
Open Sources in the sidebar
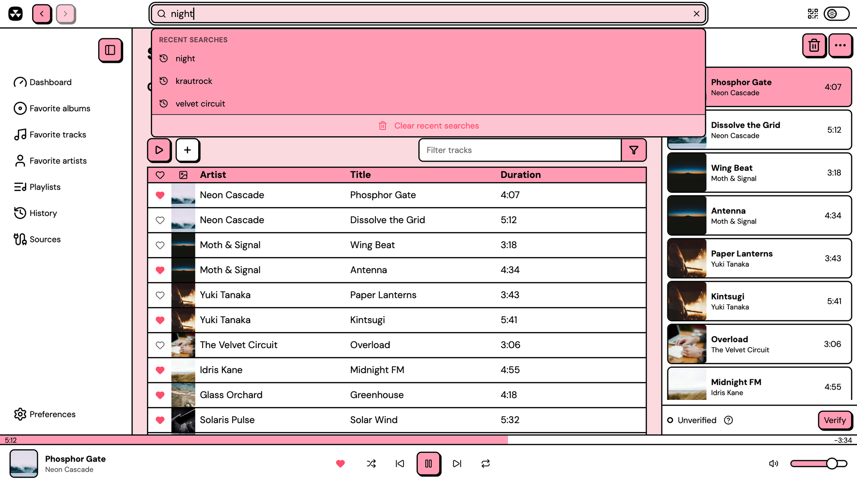point(37,239)
